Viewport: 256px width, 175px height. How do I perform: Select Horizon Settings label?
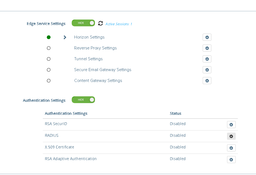pyautogui.click(x=89, y=37)
